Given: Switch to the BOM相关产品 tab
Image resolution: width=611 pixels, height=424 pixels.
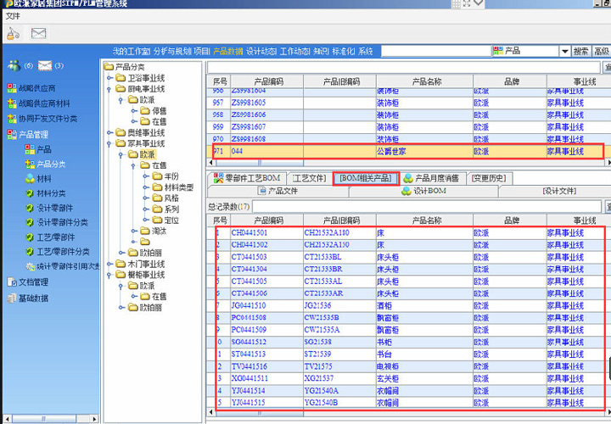Looking at the screenshot, I should coord(365,178).
